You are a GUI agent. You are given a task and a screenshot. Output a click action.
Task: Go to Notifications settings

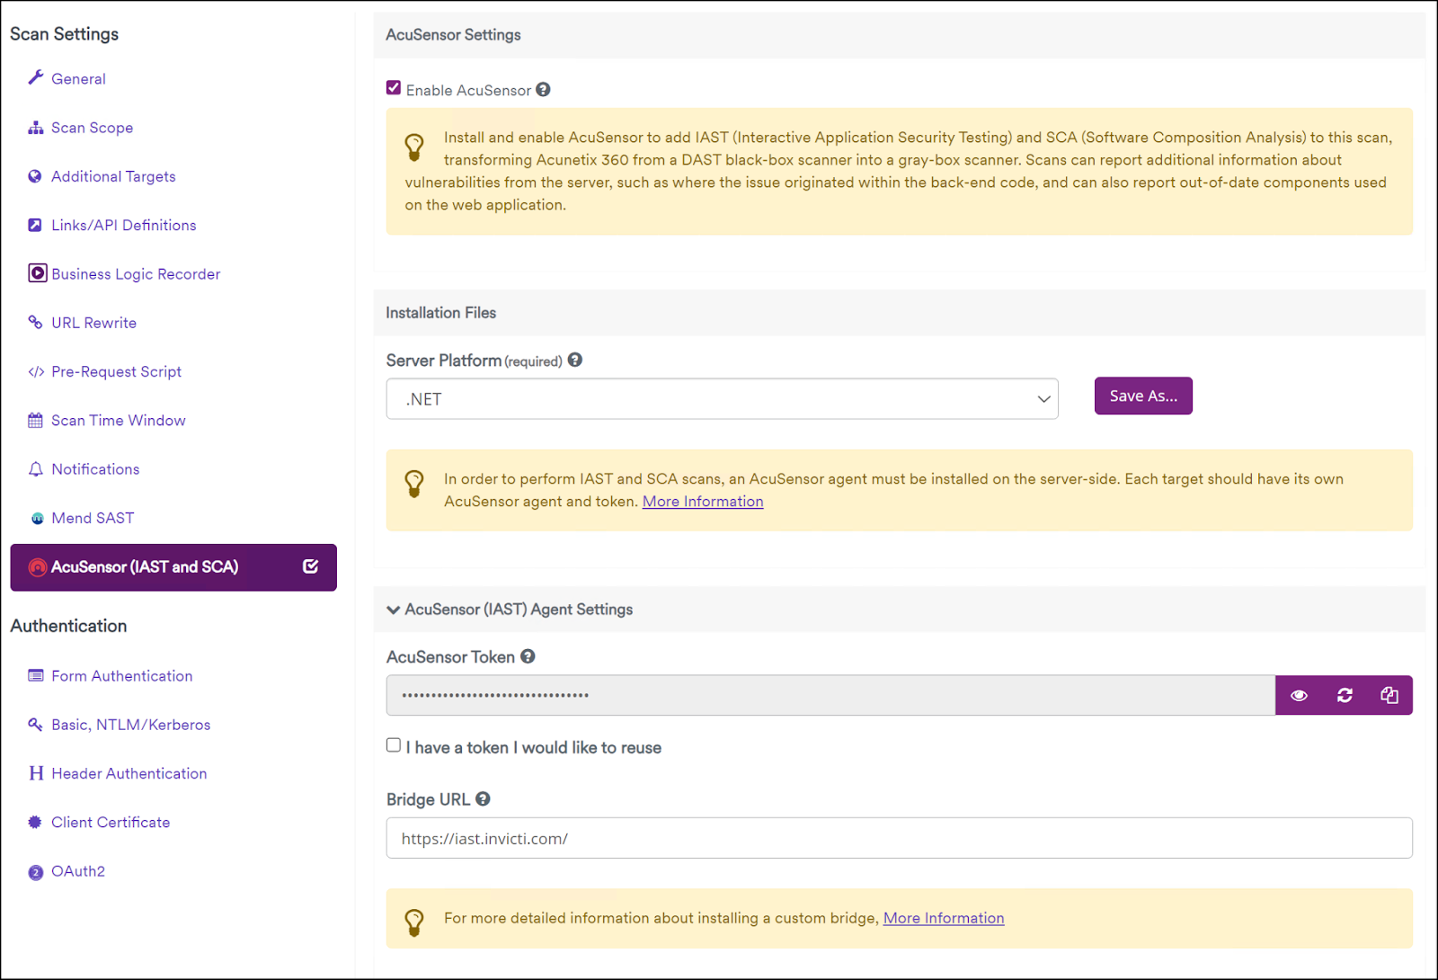(95, 469)
